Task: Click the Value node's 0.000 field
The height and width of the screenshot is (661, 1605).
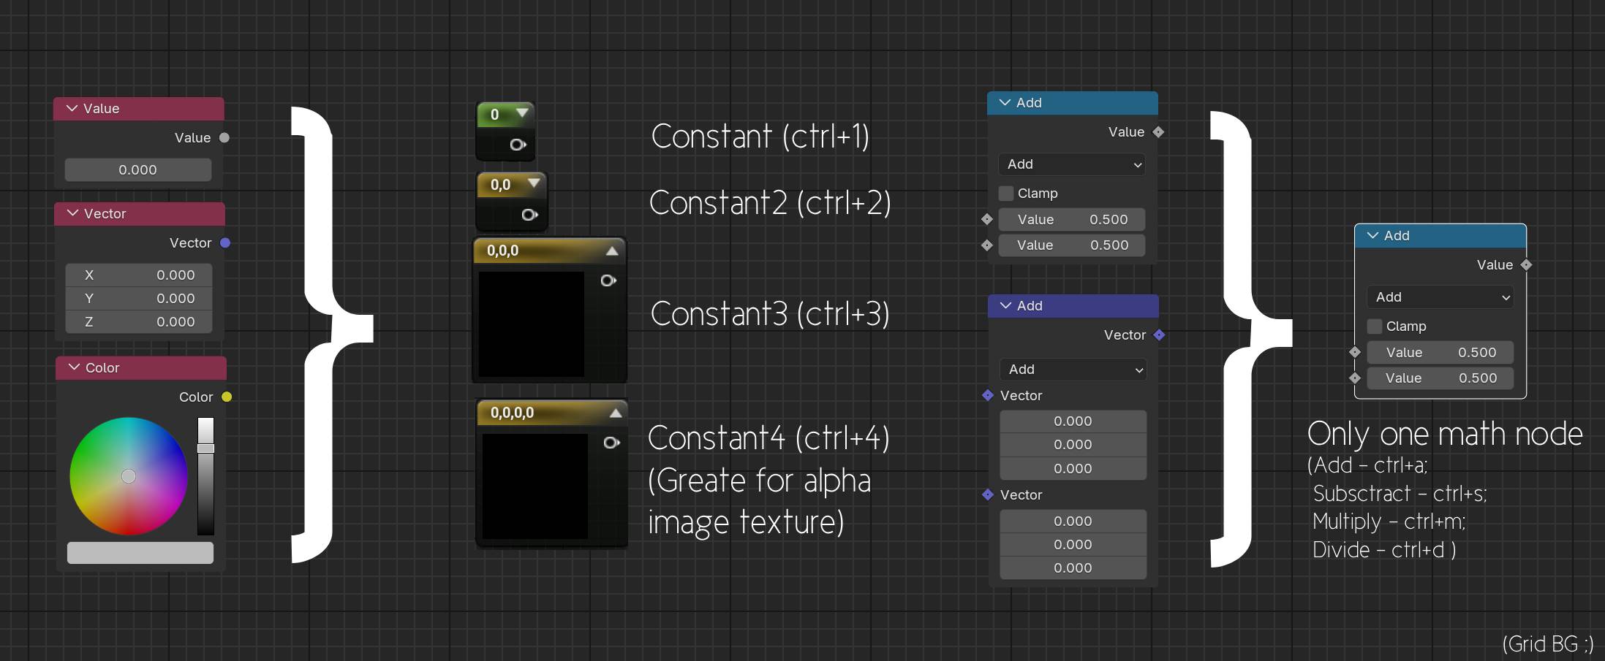Action: pyautogui.click(x=138, y=169)
